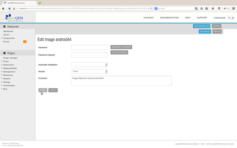Click the openQRM Enterprise logo
The width and height of the screenshot is (237, 148).
tap(14, 17)
